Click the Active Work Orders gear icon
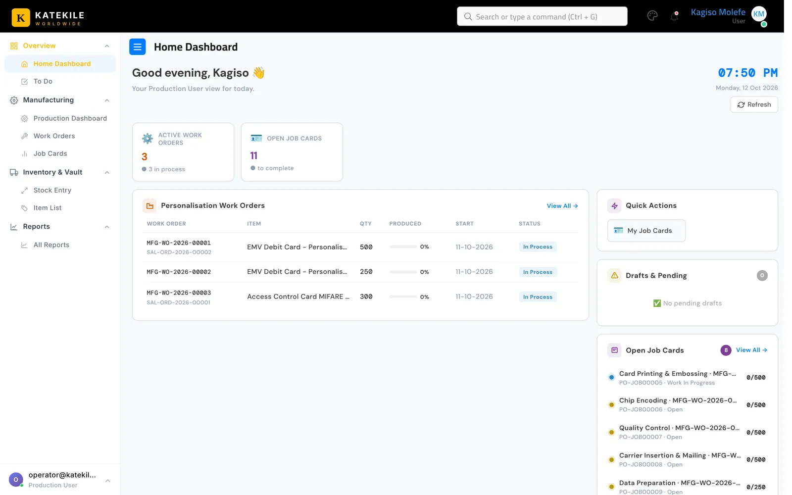The width and height of the screenshot is (792, 495). tap(148, 139)
